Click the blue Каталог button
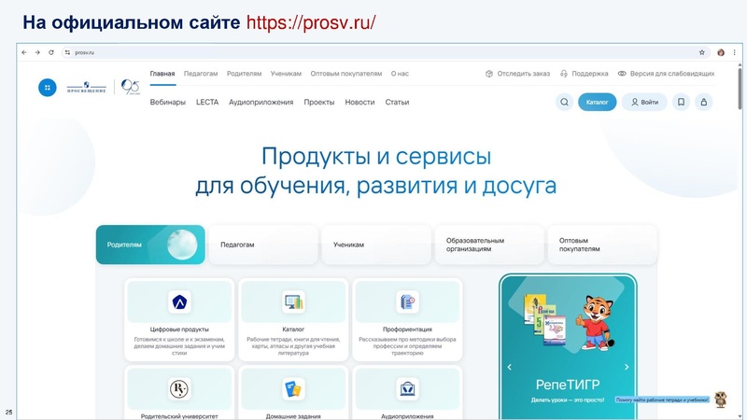 pos(598,102)
